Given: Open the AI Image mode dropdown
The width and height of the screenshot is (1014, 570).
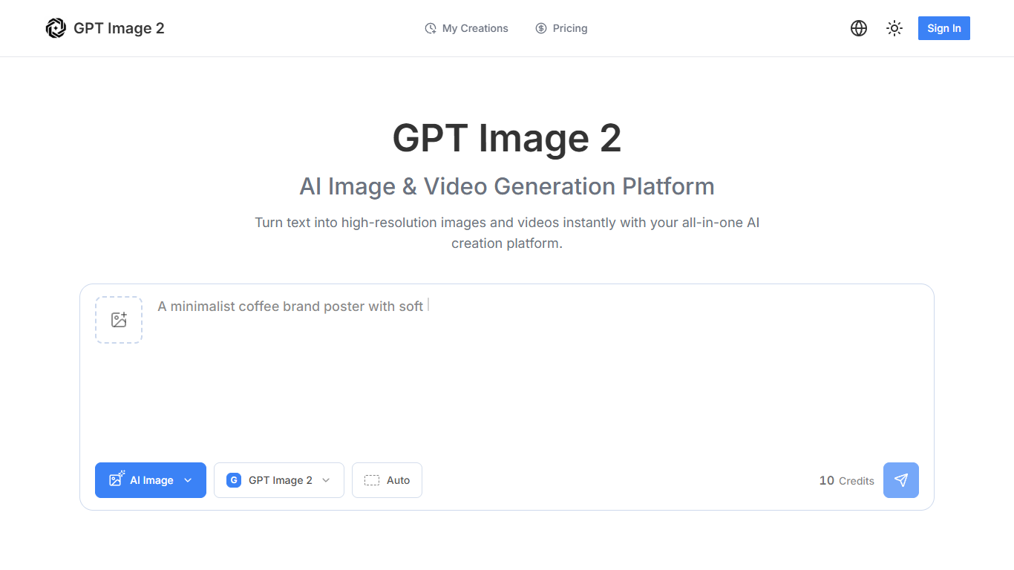Looking at the screenshot, I should [151, 480].
